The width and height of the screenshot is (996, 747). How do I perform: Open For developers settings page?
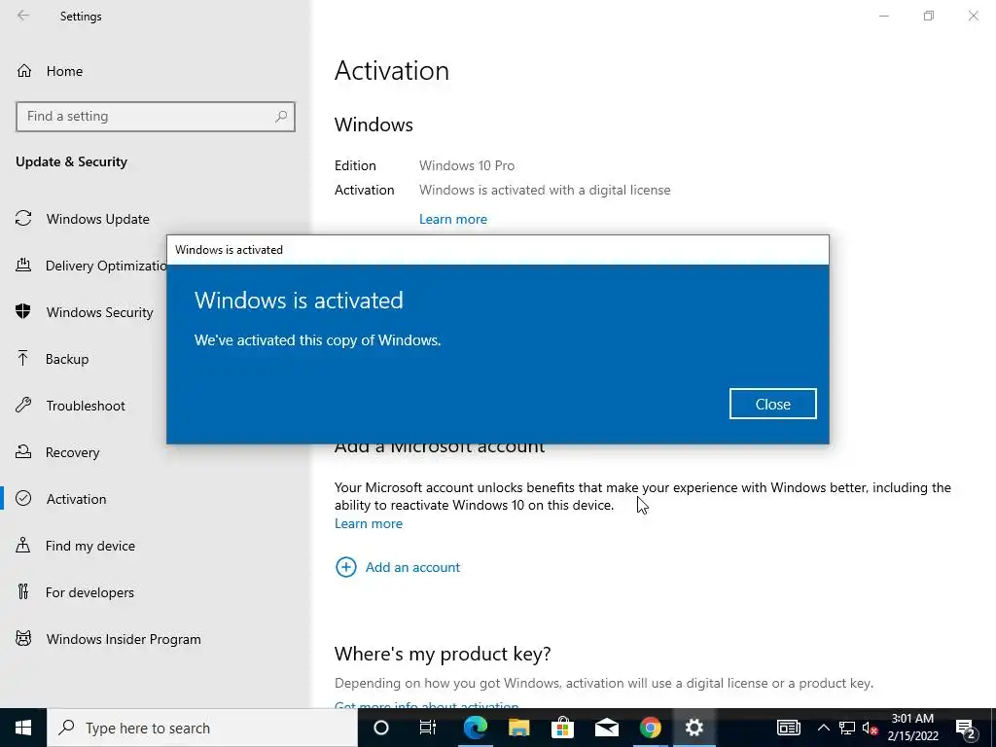(89, 592)
